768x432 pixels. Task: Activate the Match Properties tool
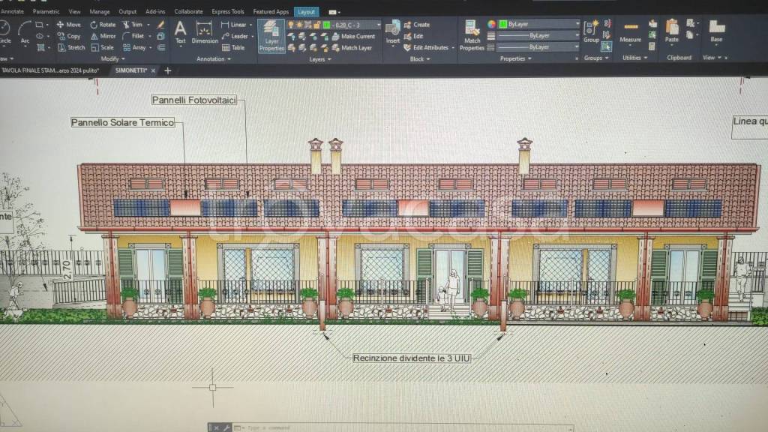472,35
